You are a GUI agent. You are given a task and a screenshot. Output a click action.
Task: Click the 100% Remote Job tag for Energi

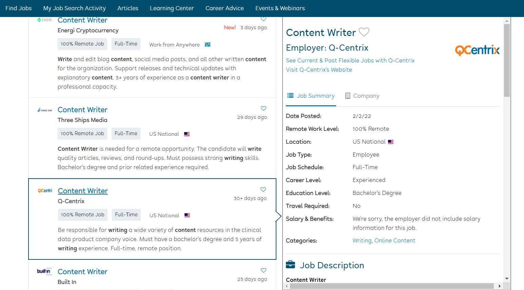pyautogui.click(x=82, y=44)
